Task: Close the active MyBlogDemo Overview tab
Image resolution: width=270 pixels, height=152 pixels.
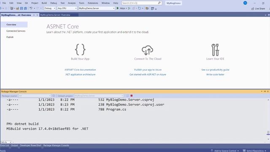Action: click(x=37, y=15)
